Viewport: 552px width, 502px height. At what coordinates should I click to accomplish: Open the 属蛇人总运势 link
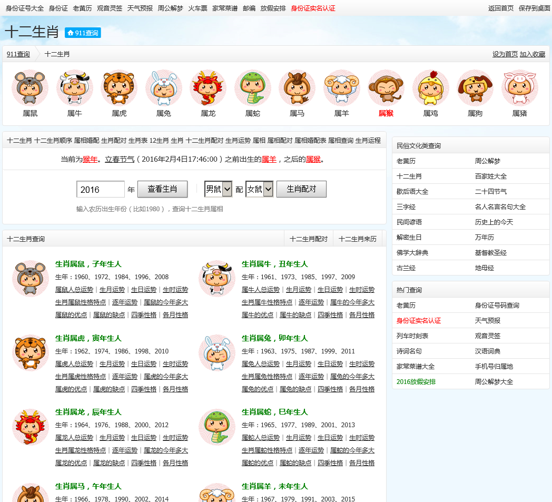pos(261,437)
